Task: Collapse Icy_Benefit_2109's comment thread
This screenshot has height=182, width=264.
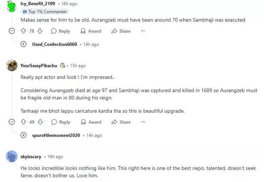Action: coord(12,31)
